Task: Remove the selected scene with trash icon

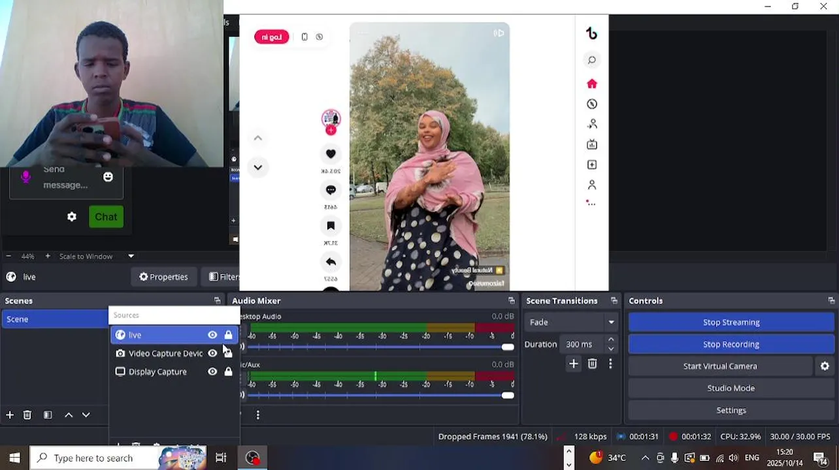Action: tap(27, 415)
